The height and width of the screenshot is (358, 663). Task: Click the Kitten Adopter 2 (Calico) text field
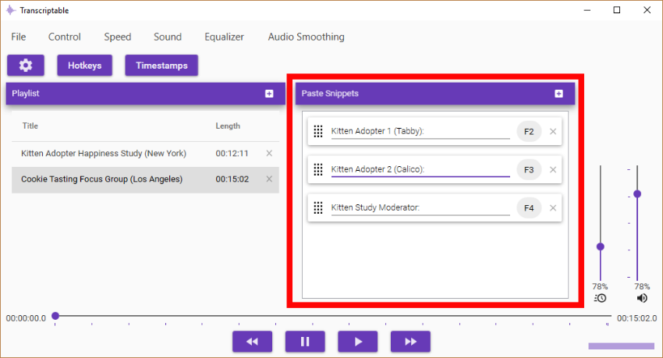click(420, 169)
